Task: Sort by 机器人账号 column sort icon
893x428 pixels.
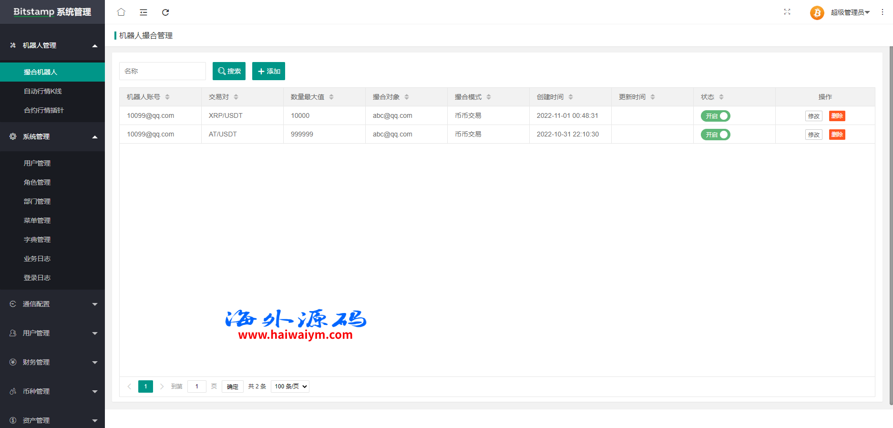Action: pyautogui.click(x=167, y=97)
